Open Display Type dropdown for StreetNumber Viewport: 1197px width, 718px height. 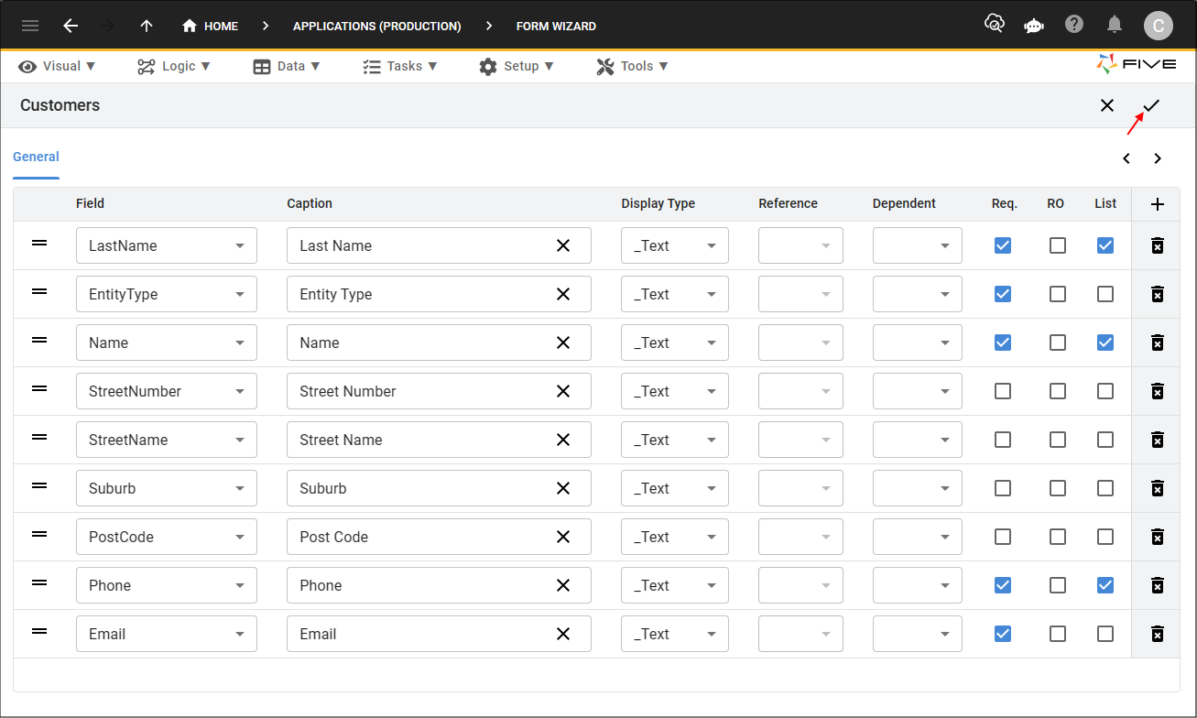click(x=675, y=391)
